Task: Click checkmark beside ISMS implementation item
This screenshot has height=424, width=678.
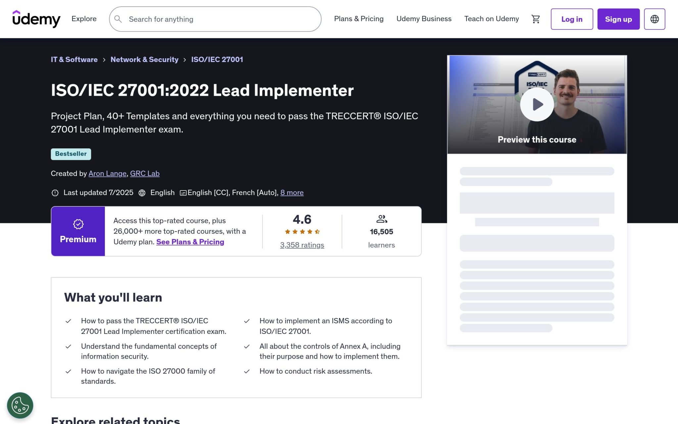Action: click(x=247, y=321)
